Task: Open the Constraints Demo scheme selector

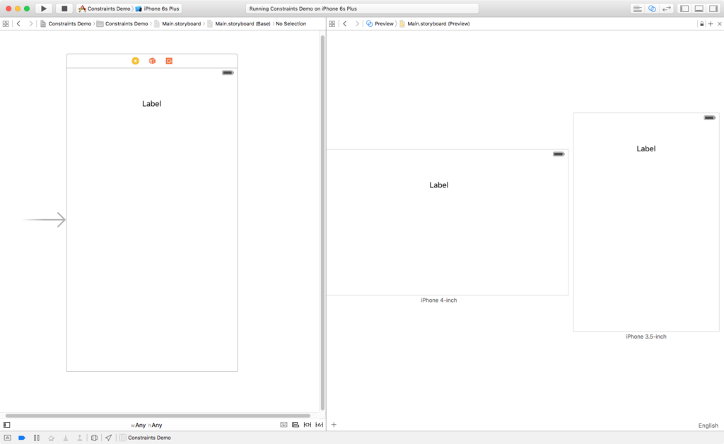Action: (x=105, y=8)
